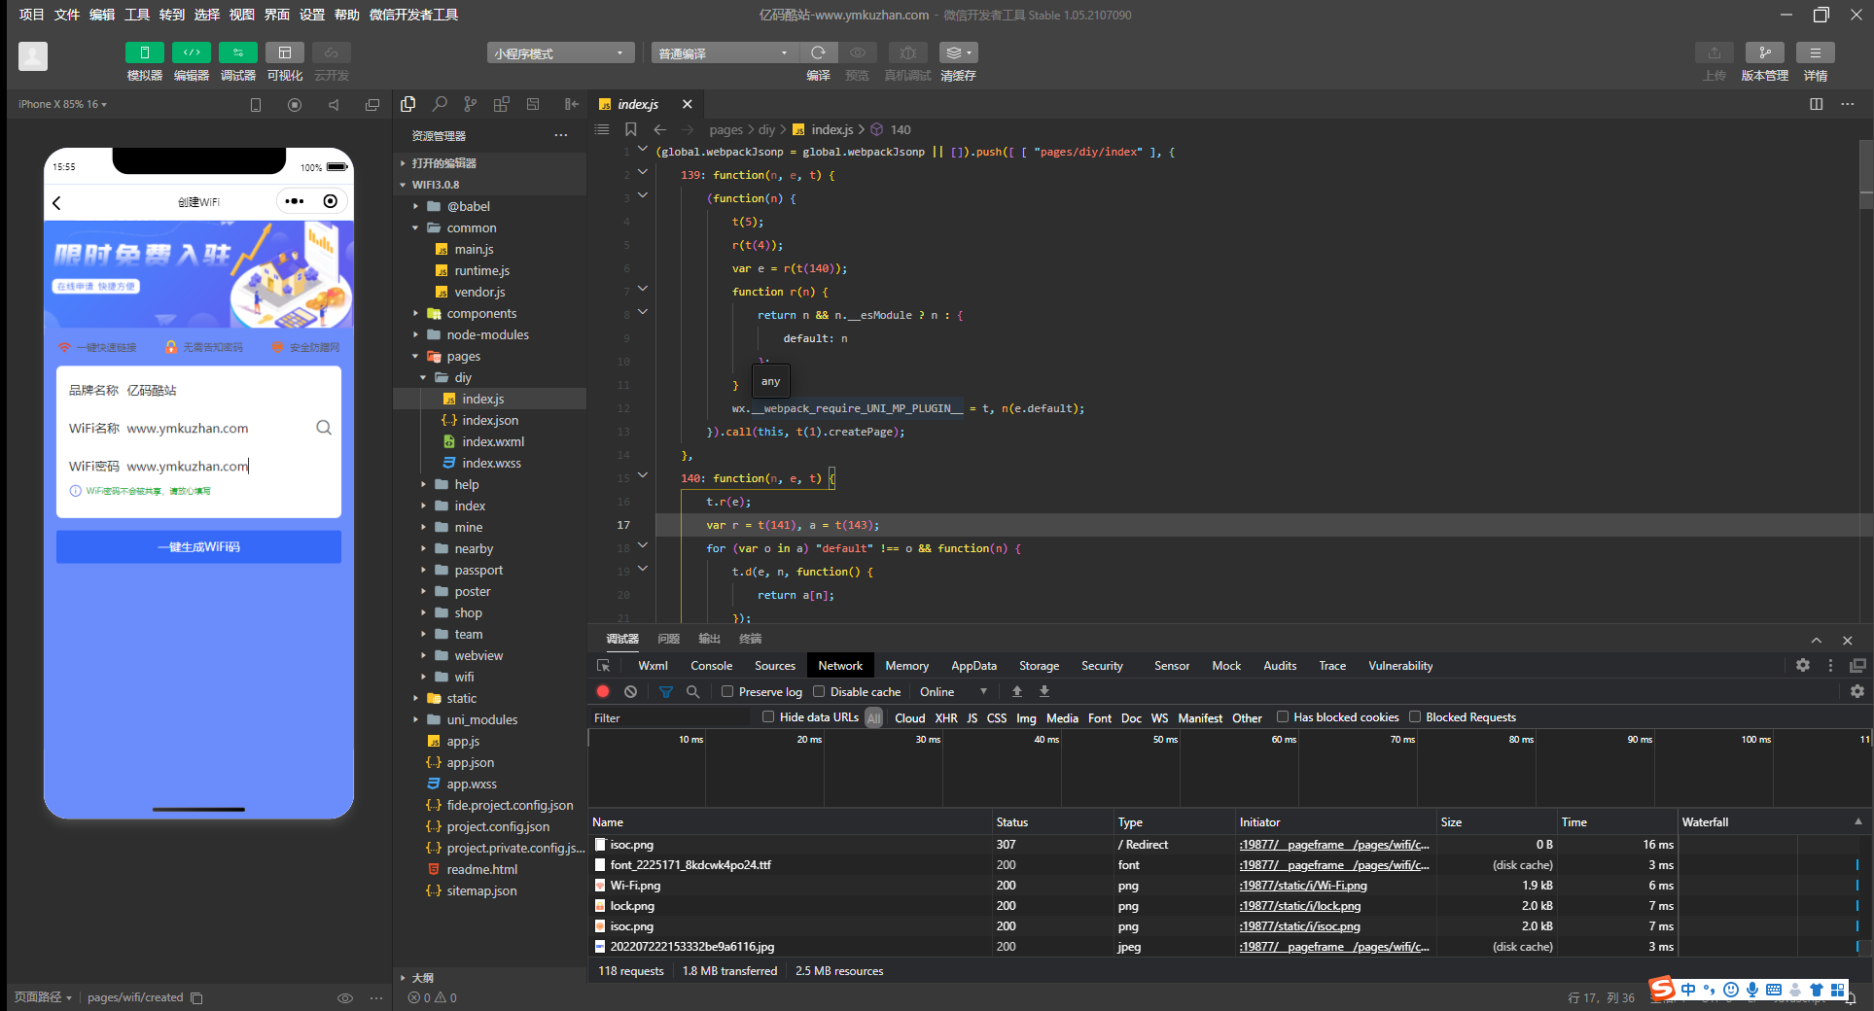Open the 工具 menu in menu bar
The width and height of the screenshot is (1874, 1011).
point(137,15)
